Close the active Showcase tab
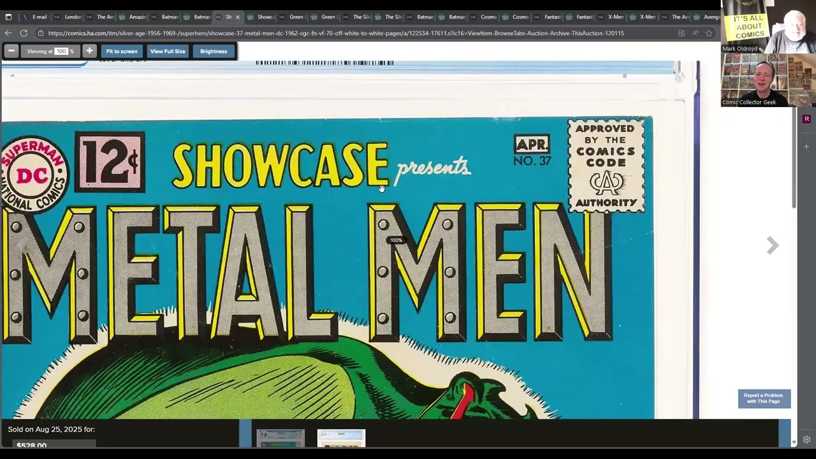Viewport: 816px width, 459px height. click(x=238, y=17)
